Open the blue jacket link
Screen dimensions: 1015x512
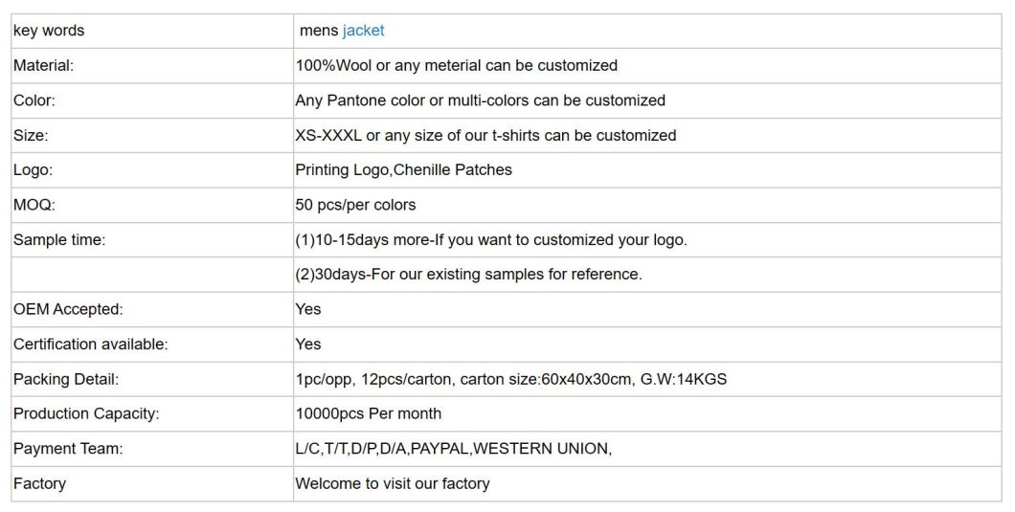pyautogui.click(x=363, y=31)
